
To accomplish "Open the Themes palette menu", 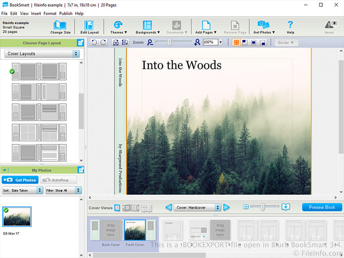I will 118,26.
